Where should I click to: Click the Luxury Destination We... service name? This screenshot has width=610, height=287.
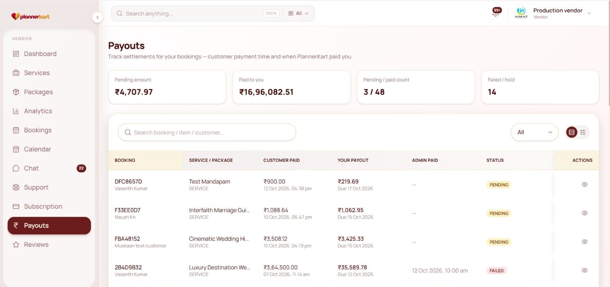(x=220, y=268)
